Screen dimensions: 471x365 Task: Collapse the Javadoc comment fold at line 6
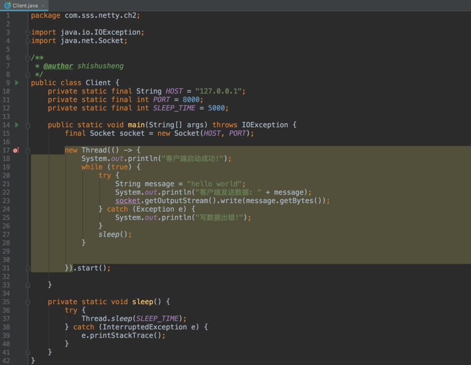[28, 58]
